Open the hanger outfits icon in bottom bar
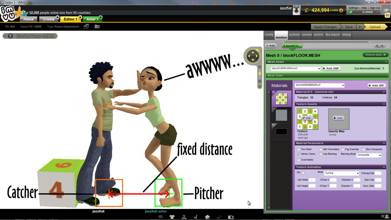Image resolution: width=391 pixels, height=220 pixels. [184, 217]
